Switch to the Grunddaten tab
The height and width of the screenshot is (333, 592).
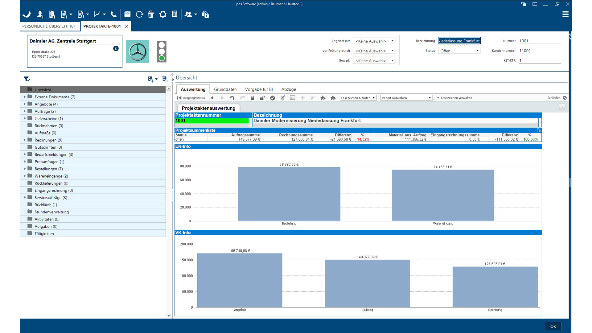pos(225,89)
